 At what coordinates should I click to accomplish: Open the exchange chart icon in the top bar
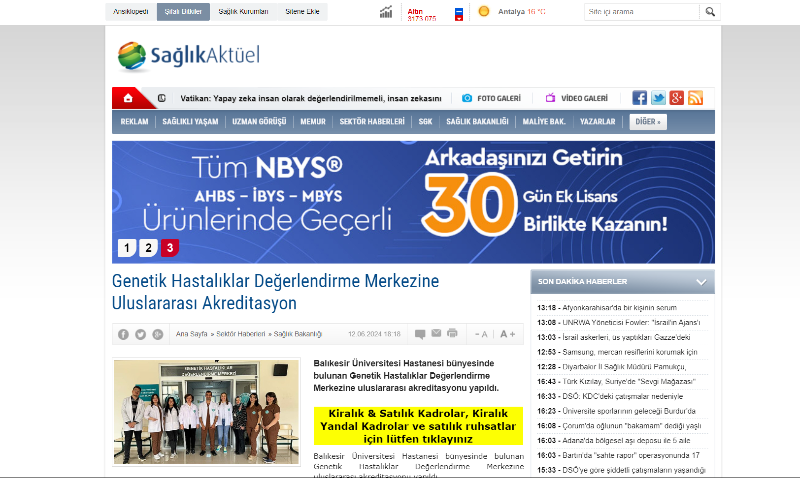[x=386, y=12]
